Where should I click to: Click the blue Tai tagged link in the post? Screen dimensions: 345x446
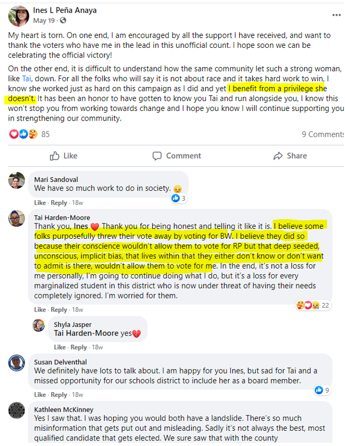pos(27,78)
